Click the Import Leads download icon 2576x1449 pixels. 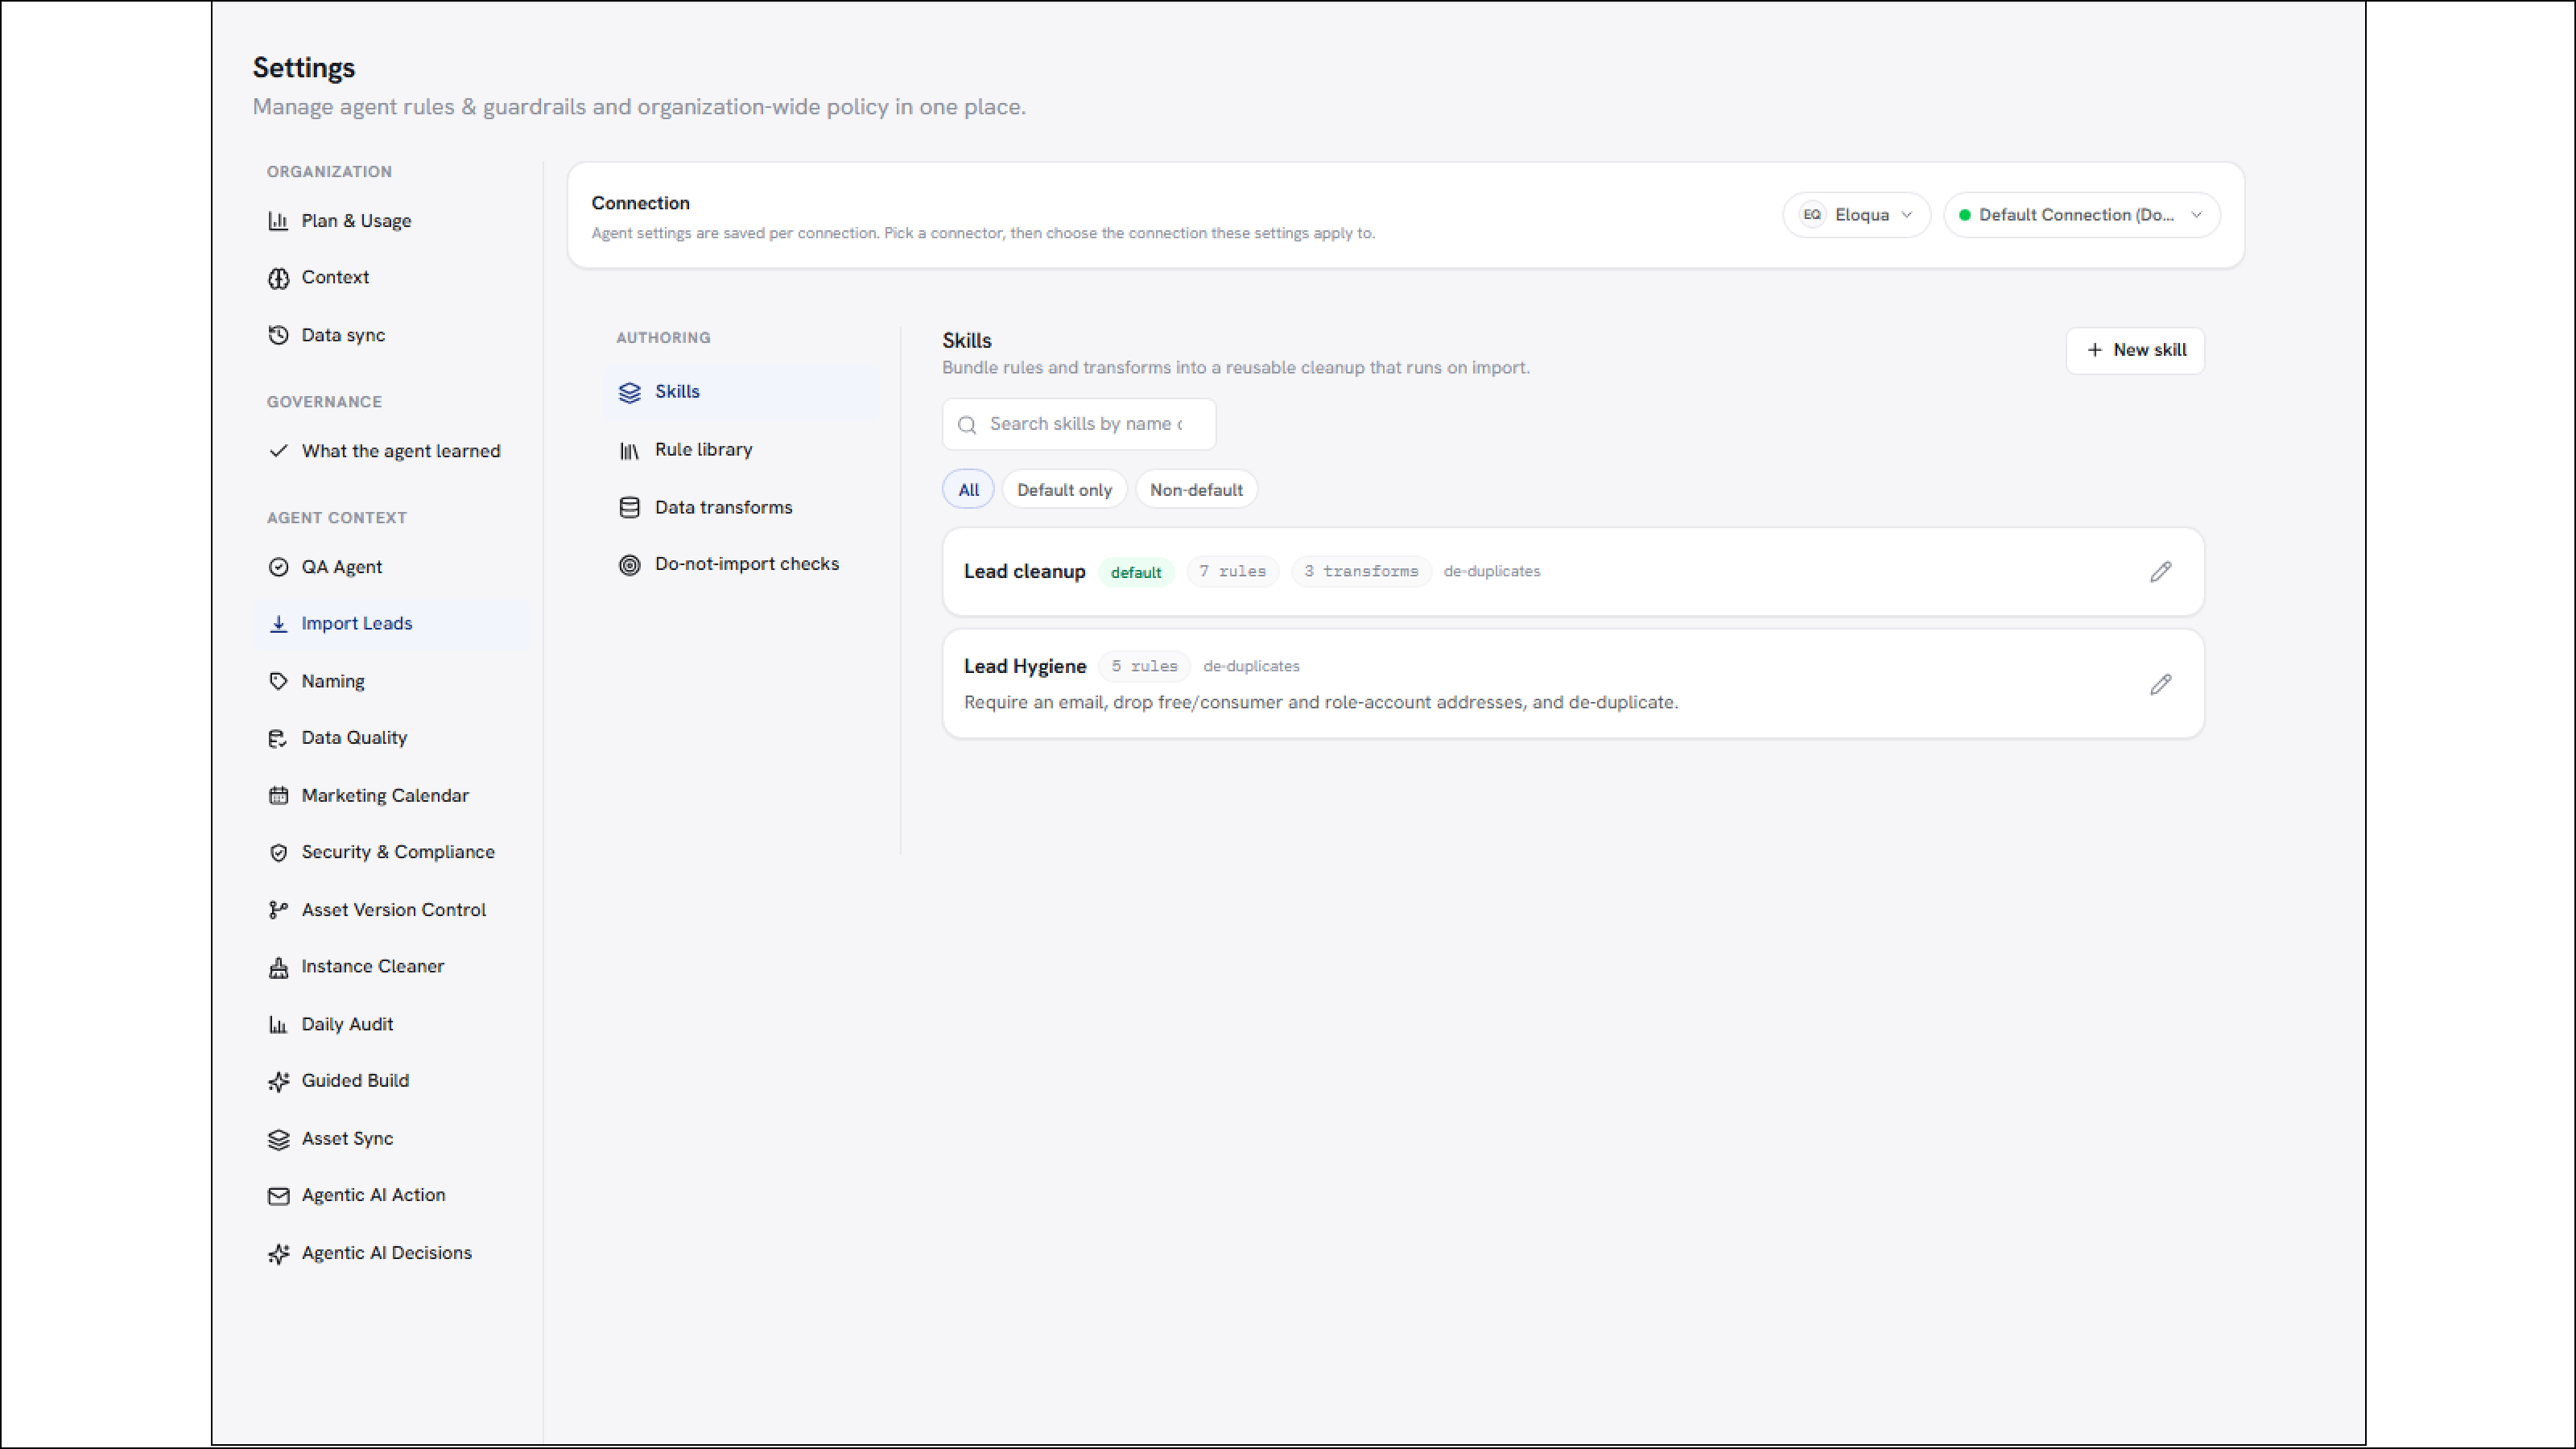[278, 624]
